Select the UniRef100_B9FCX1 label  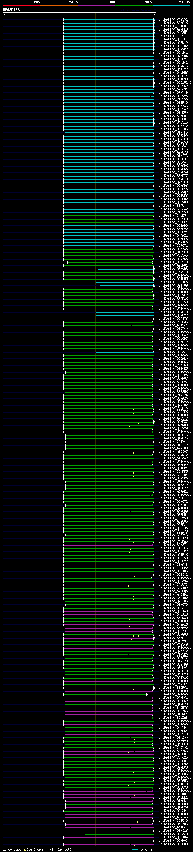click(173, 232)
